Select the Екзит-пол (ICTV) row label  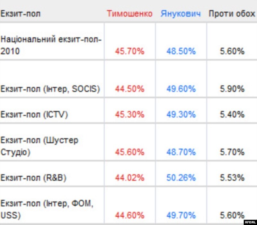(34, 114)
